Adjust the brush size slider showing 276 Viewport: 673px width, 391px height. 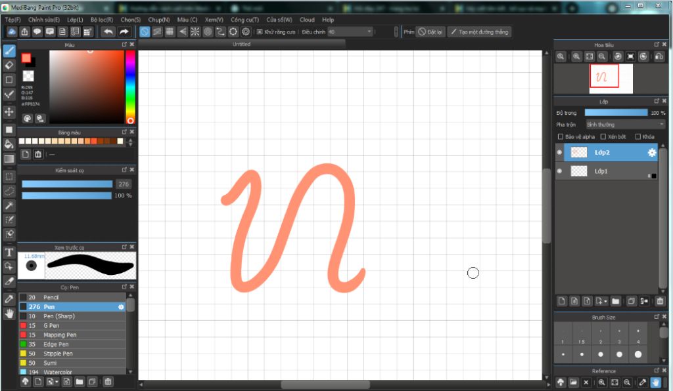67,184
